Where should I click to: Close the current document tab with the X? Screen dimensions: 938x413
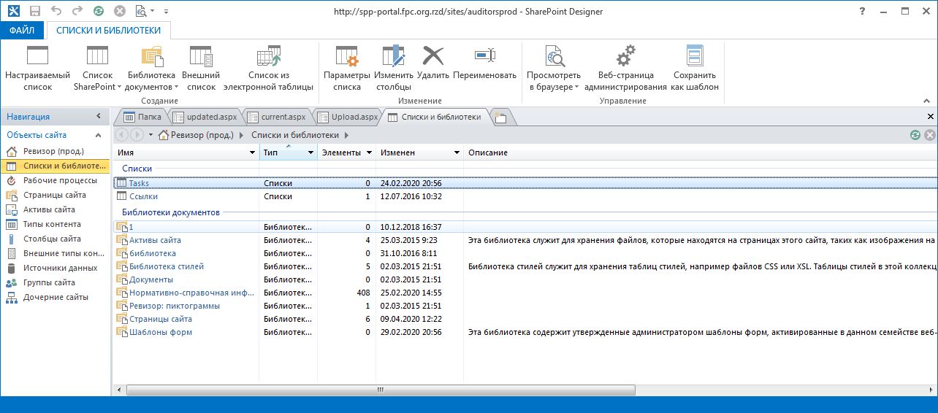[x=930, y=117]
